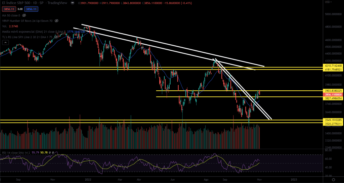Click the Ago label on time axis
Image resolution: width=344 pixels, height=183 pixels.
(207, 179)
